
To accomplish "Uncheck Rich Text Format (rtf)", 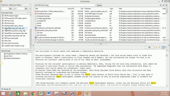I will [x=3, y=43].
